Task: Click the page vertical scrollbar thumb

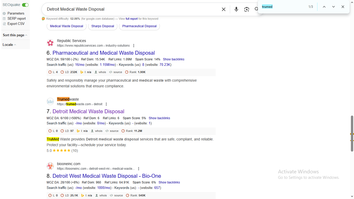Action: (352, 133)
